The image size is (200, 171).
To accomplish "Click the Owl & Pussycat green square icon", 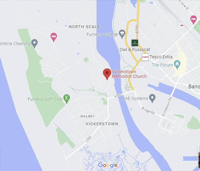I will [135, 43].
